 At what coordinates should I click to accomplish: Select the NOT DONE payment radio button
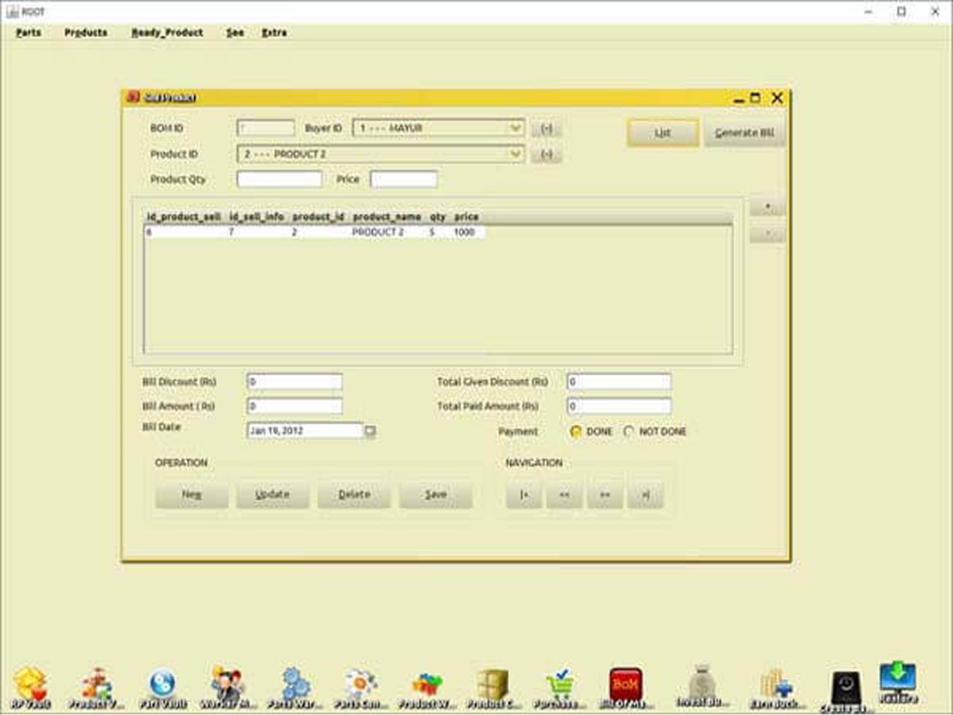628,431
